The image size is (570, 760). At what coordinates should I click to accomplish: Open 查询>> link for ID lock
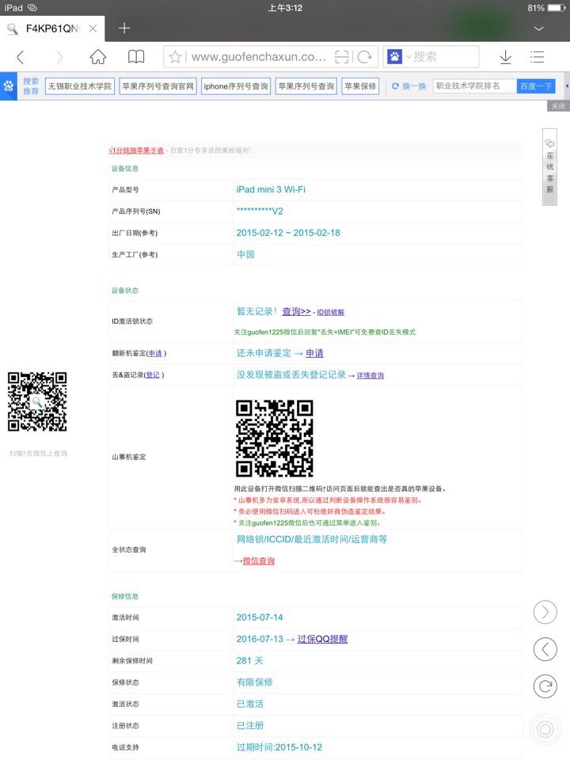click(296, 311)
